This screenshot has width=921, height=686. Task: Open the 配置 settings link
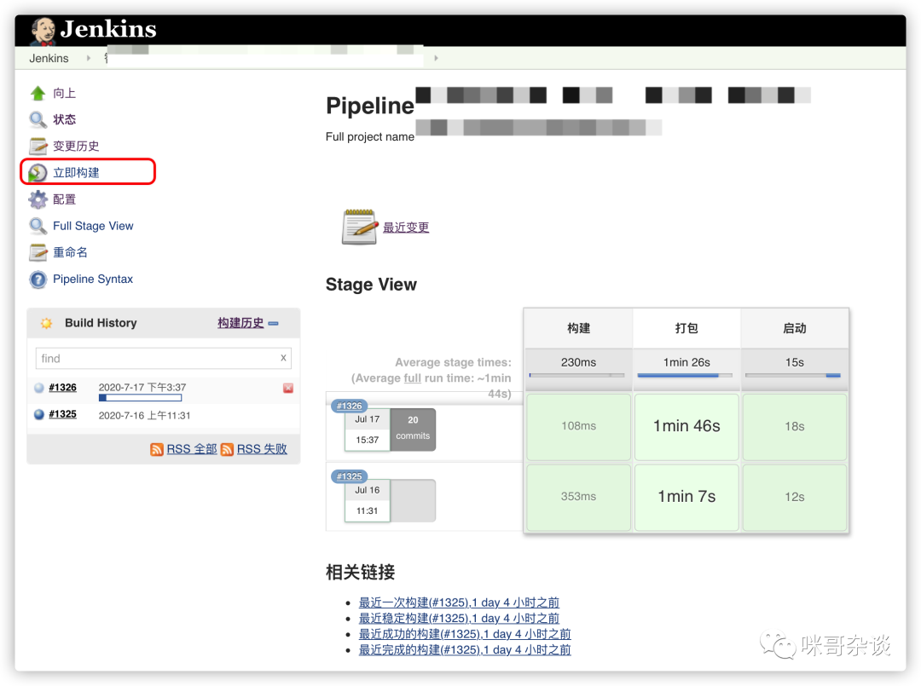(64, 199)
